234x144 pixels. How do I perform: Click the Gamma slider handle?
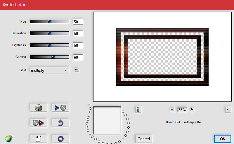pyautogui.click(x=53, y=57)
